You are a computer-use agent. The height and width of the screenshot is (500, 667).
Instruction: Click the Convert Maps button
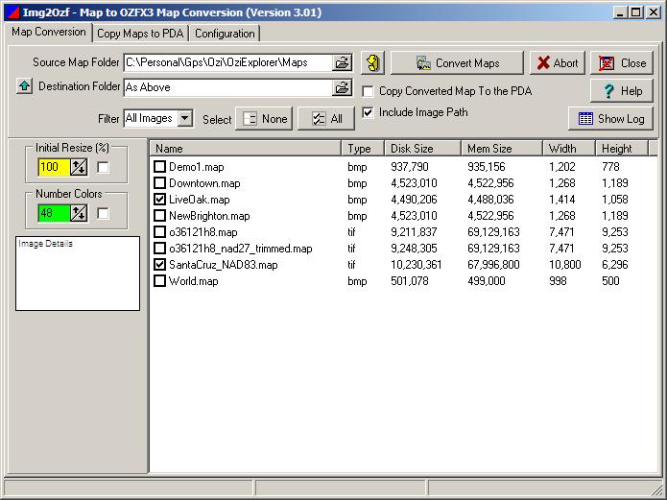click(457, 63)
